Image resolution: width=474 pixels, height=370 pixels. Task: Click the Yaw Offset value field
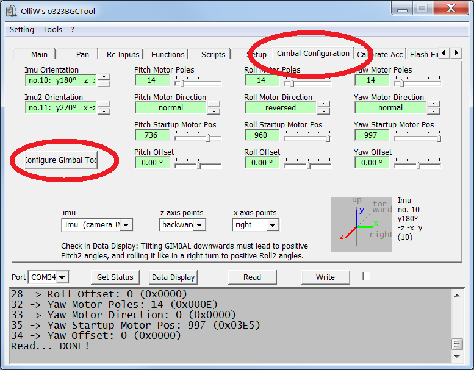pos(372,163)
